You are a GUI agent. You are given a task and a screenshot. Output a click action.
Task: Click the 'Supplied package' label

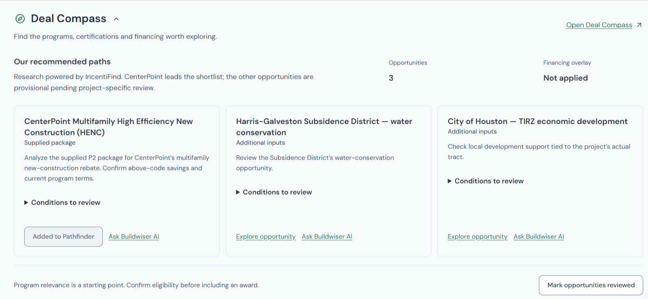point(50,143)
